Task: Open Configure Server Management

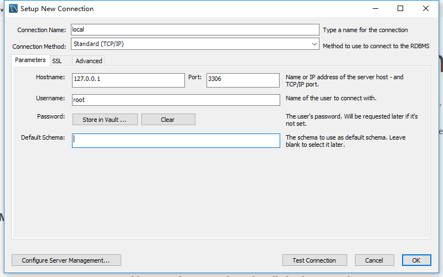Action: 66,260
